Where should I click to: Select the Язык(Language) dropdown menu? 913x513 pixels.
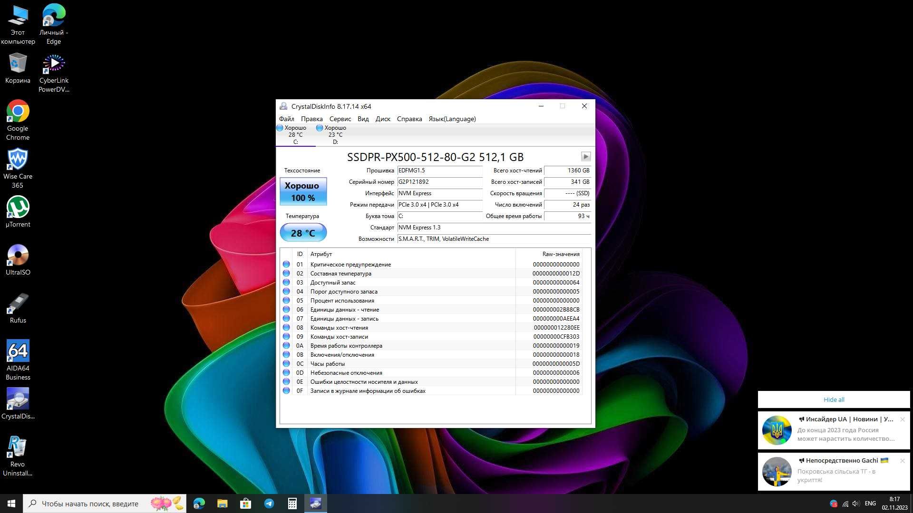(451, 118)
